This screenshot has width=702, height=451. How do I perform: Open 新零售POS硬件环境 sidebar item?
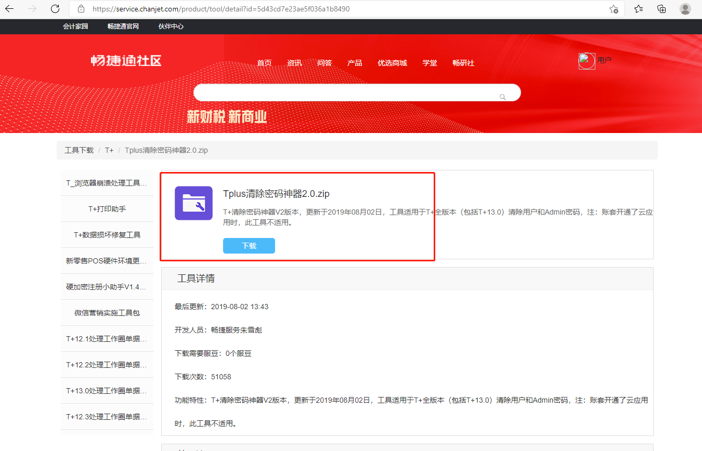click(x=107, y=261)
